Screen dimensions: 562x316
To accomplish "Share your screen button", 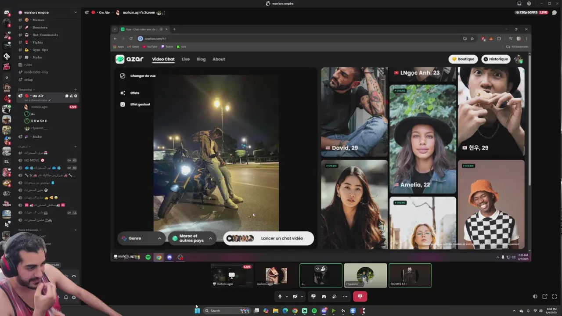I will point(313,296).
